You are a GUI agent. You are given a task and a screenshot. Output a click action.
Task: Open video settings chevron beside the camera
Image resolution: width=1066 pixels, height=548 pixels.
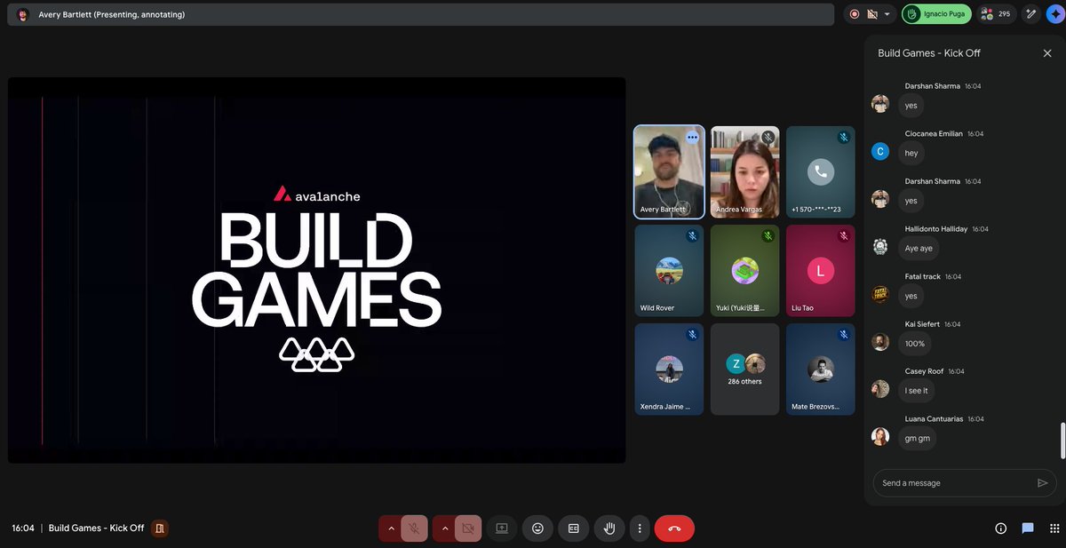coord(445,528)
